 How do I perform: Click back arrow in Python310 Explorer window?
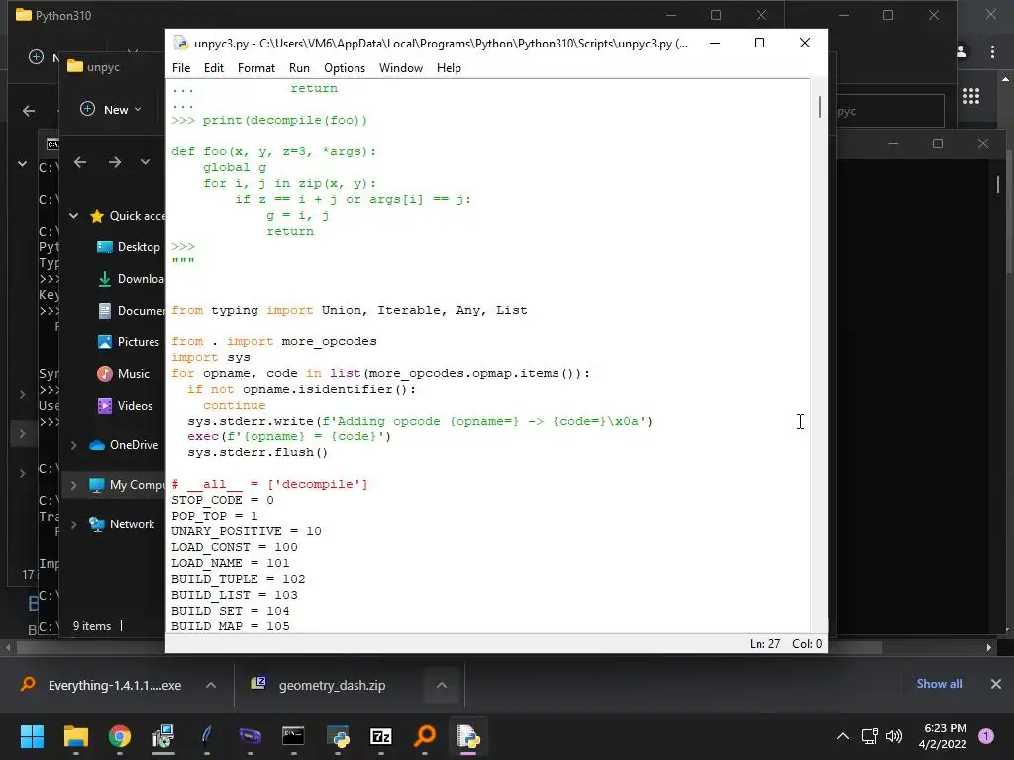coord(29,111)
